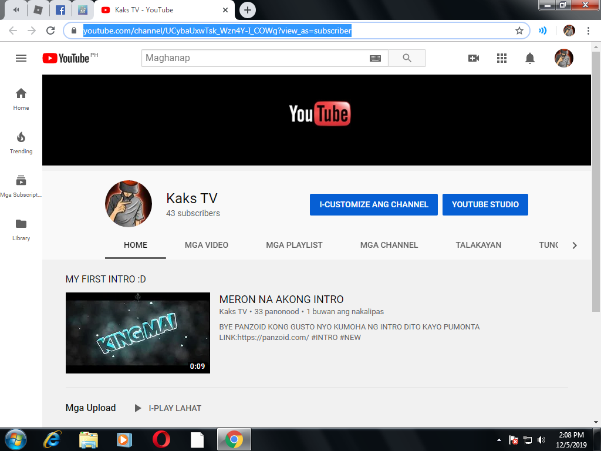Open the notifications bell
The image size is (601, 451).
click(x=530, y=58)
